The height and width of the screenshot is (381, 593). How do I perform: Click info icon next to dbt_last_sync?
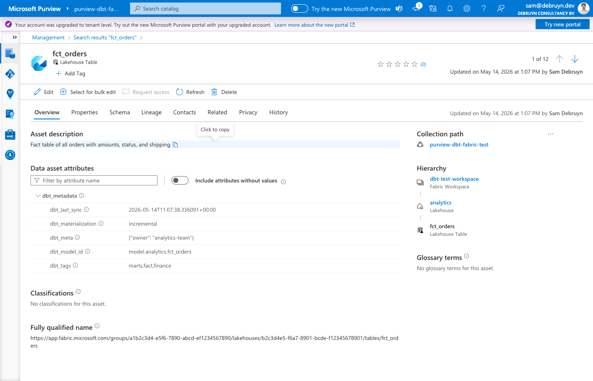click(x=86, y=210)
